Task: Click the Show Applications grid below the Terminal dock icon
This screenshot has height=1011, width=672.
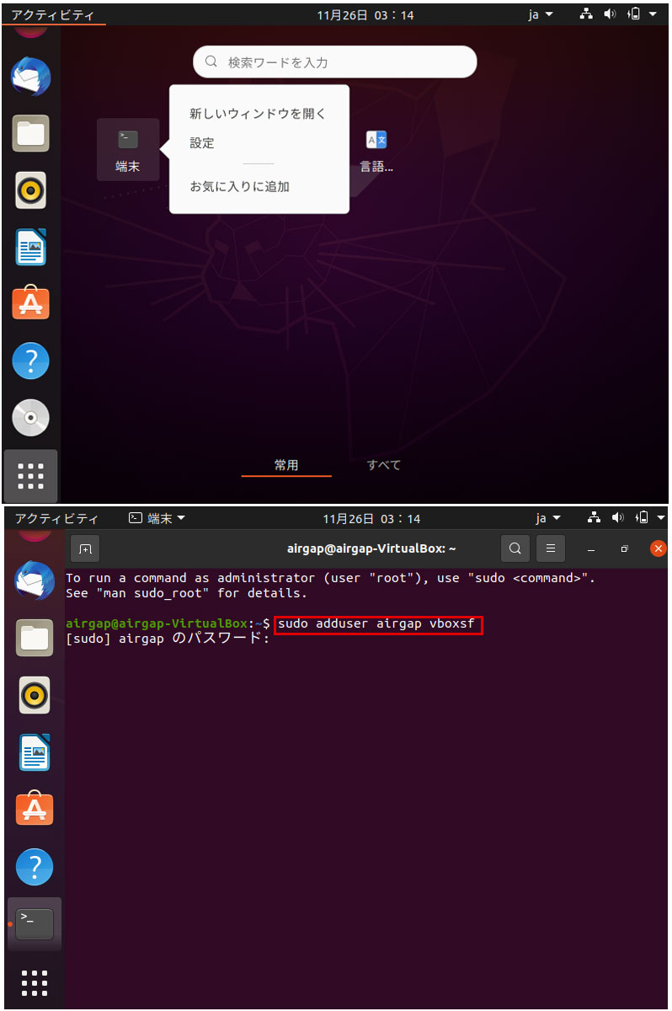Action: [35, 982]
